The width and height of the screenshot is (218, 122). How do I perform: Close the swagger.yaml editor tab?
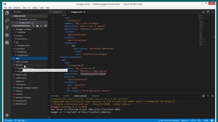(84, 12)
